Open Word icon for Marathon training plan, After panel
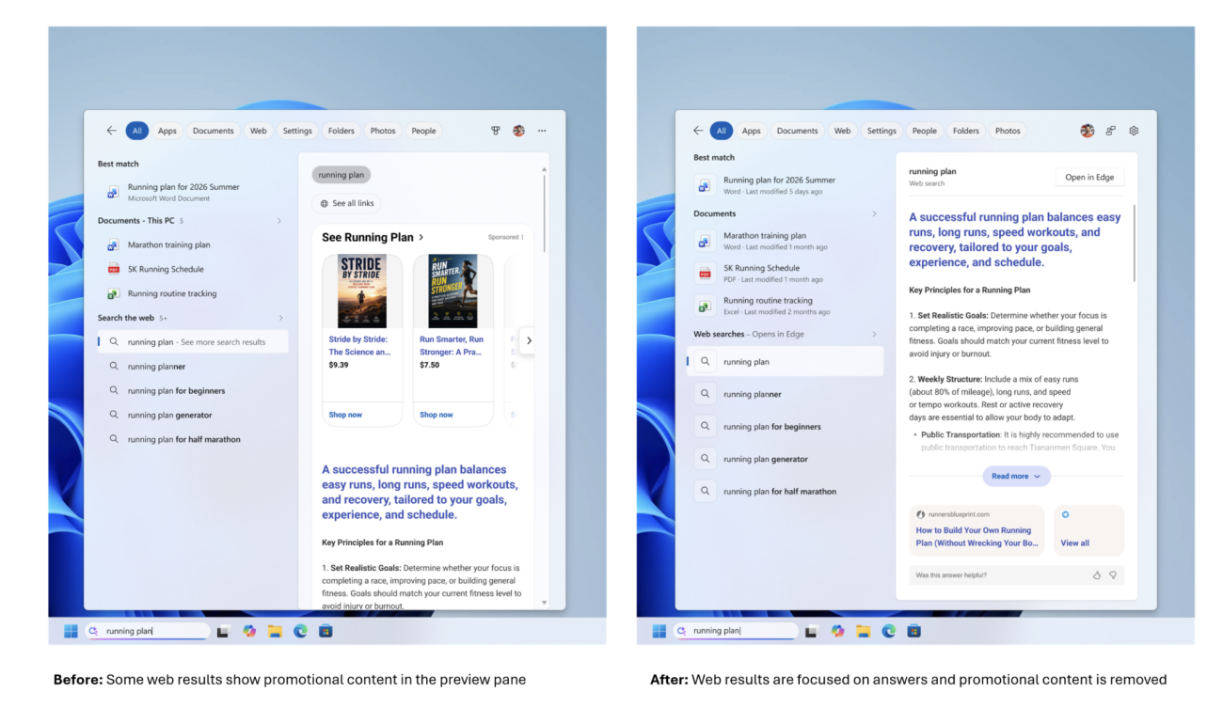1223x724 pixels. [705, 241]
